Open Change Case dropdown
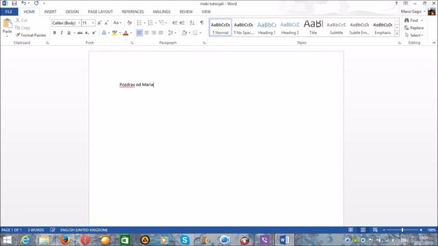The width and height of the screenshot is (438, 246). pos(117,23)
